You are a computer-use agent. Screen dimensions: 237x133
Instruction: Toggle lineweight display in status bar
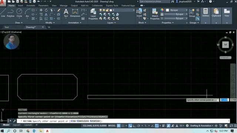163,126
